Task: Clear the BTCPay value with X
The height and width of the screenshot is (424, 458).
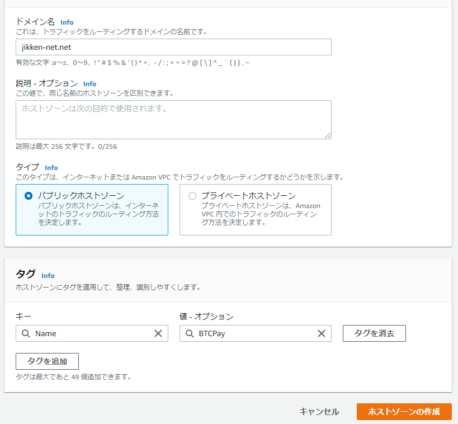Action: point(322,333)
